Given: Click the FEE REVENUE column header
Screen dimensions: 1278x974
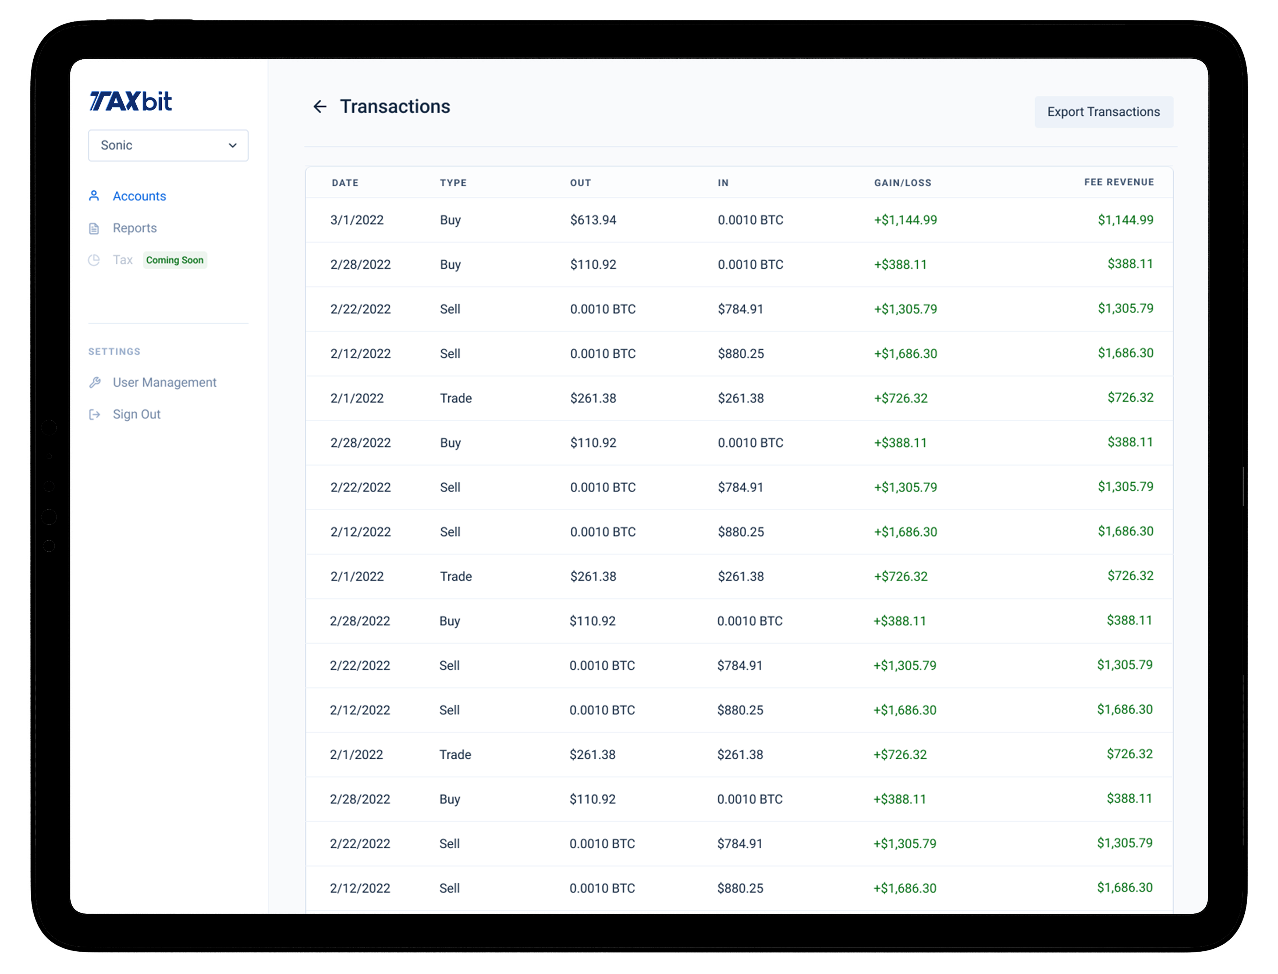Looking at the screenshot, I should (1119, 182).
